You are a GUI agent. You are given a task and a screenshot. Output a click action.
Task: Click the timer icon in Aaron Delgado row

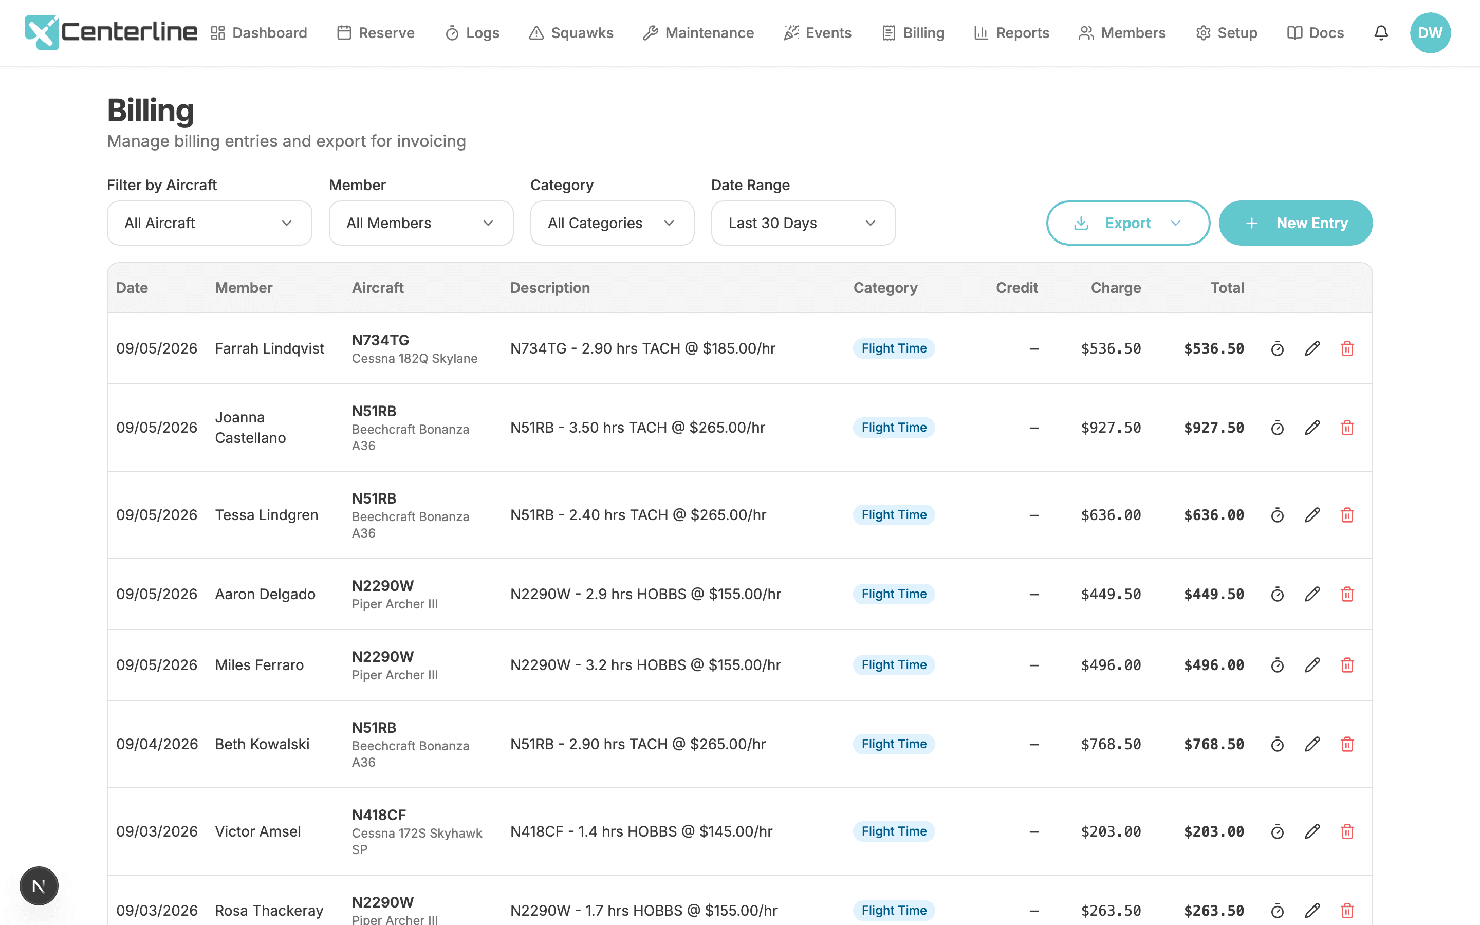tap(1277, 594)
